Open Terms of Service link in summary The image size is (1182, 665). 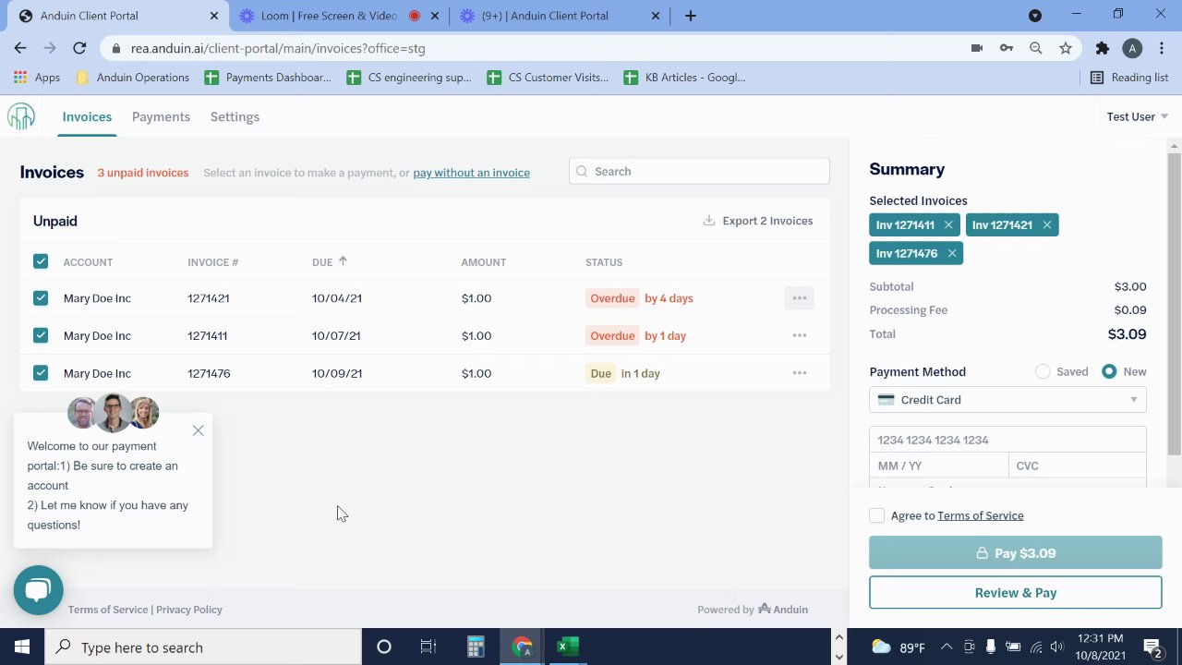point(980,515)
